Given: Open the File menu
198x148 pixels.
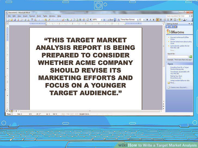Looking at the screenshot, I should click(9, 16).
